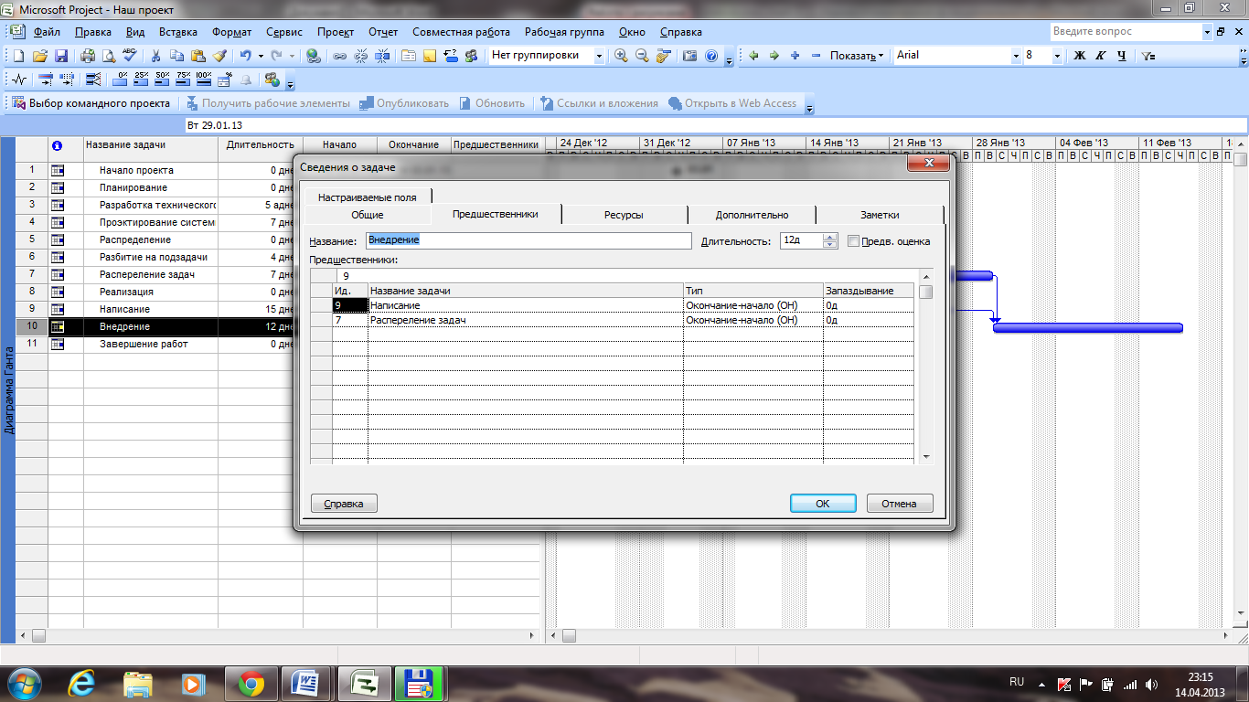
Task: Mark task 100% complete icon
Action: 204,80
